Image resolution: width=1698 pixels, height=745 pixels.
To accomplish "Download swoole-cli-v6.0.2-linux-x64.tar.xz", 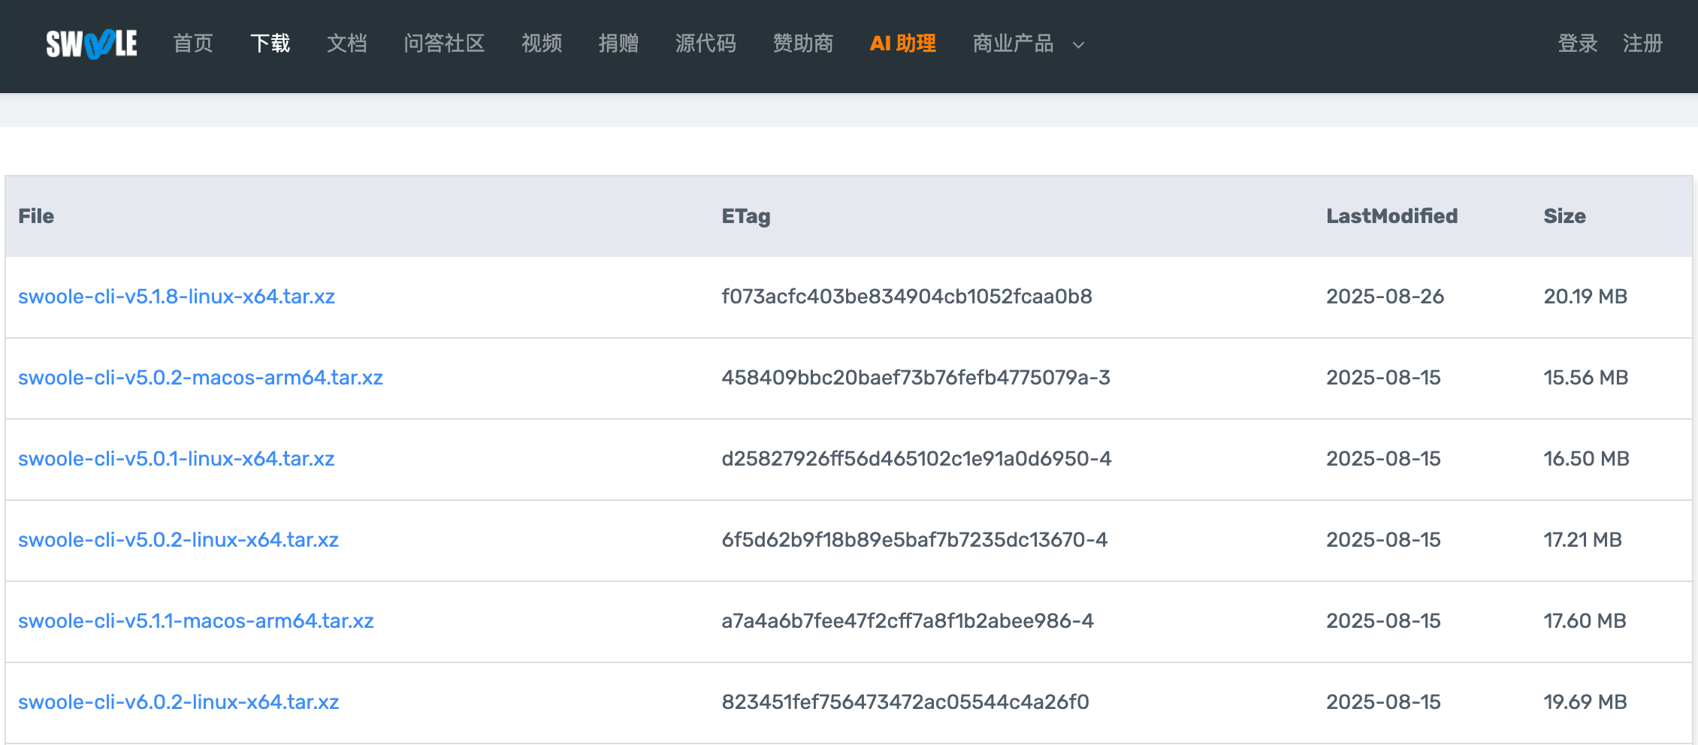I will coord(179,702).
